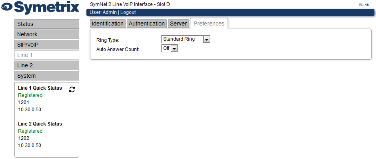Click the Symetrix logo
The width and height of the screenshot is (376, 159).
coord(40,8)
